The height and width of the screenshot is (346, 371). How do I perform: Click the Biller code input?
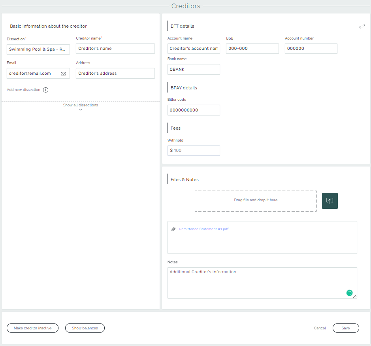coord(194,110)
